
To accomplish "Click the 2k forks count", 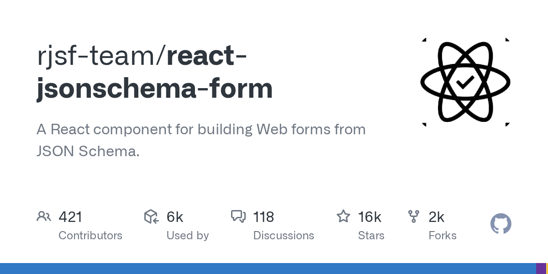I will point(437,216).
